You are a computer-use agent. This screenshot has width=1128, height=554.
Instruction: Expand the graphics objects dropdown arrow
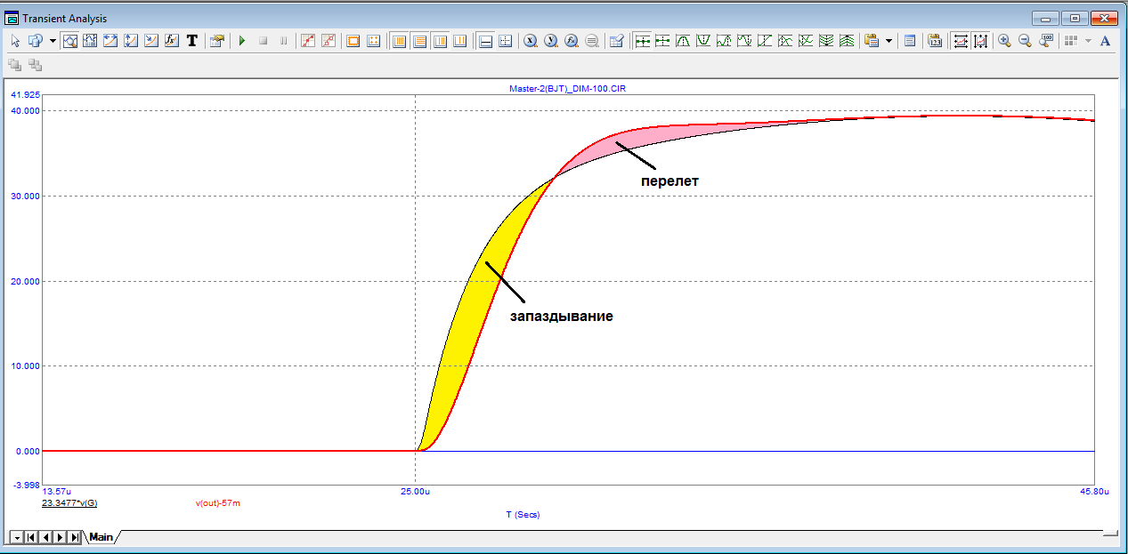[x=53, y=41]
